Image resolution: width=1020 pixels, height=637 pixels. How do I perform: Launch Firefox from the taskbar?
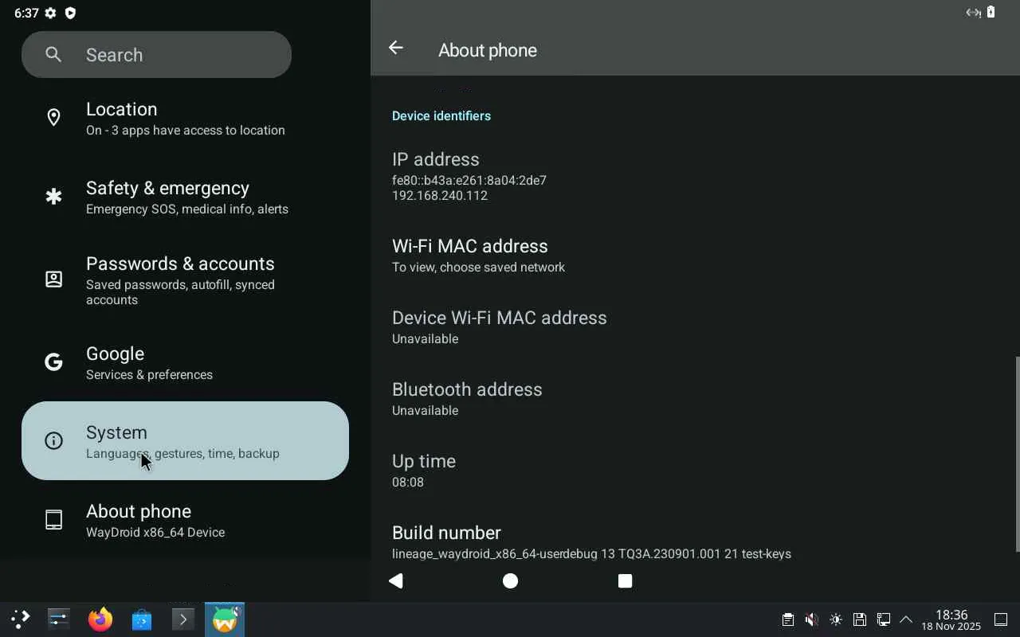click(x=100, y=619)
